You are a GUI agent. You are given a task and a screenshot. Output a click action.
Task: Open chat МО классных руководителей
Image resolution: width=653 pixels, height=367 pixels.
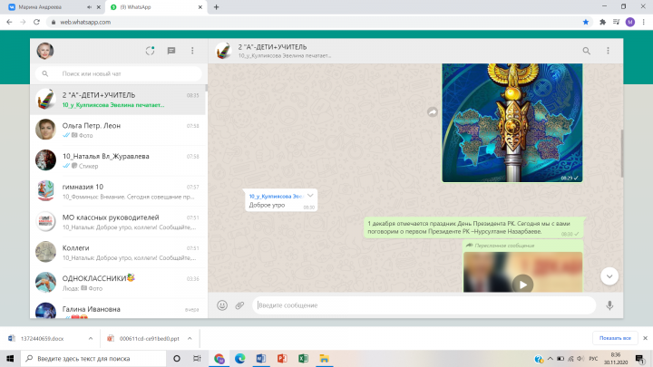pos(118,222)
